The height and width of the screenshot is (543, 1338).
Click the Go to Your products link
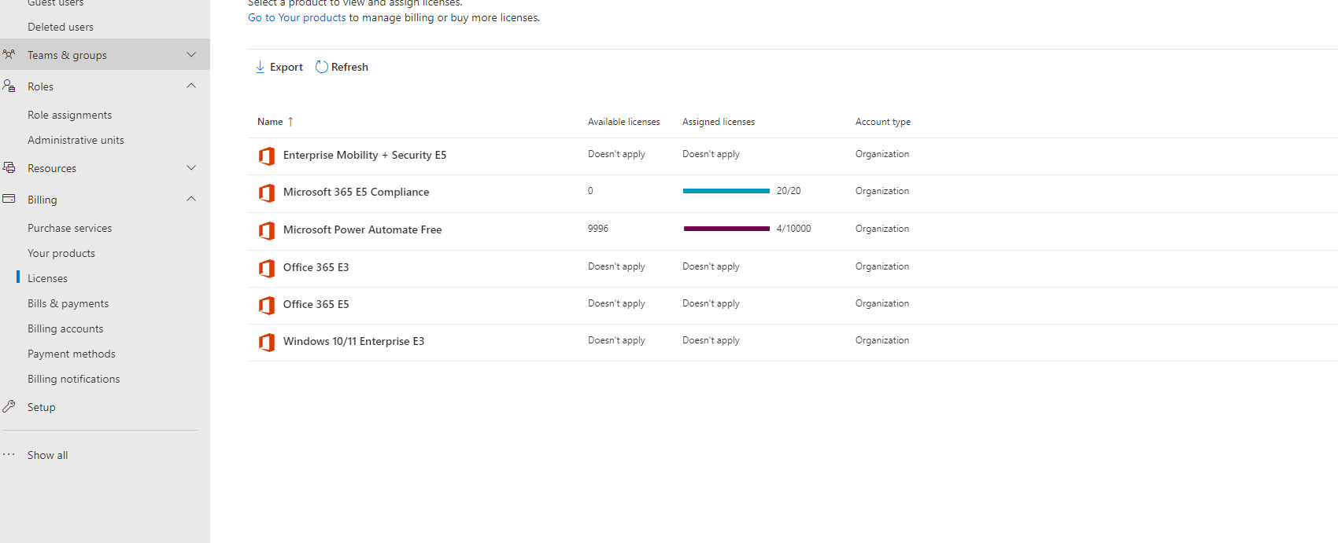click(297, 17)
